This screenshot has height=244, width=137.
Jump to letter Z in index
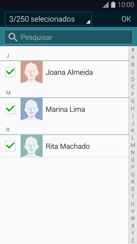click(133, 240)
